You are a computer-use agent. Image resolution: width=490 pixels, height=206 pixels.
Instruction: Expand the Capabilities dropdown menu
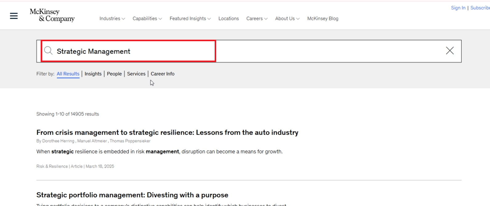[x=147, y=18]
